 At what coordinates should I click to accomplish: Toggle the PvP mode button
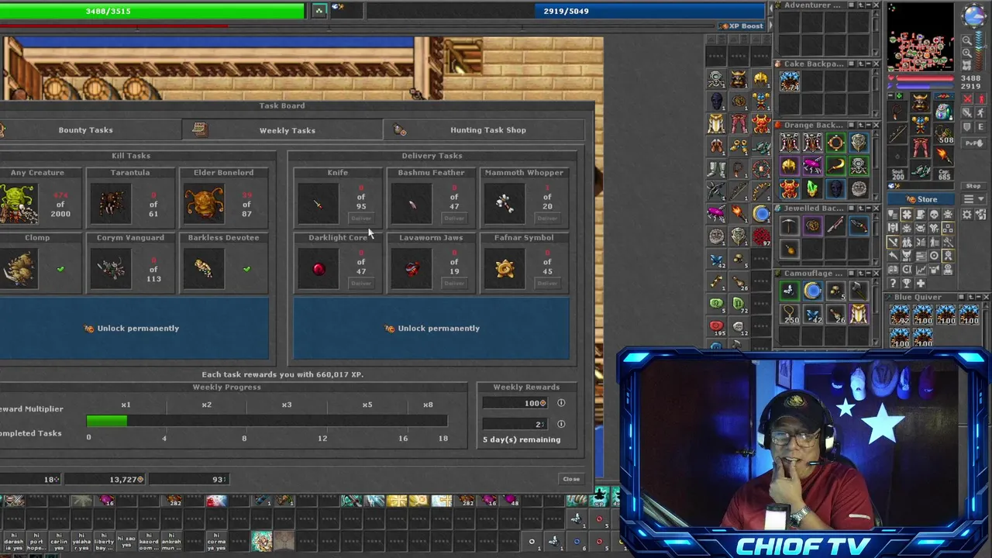tap(973, 143)
